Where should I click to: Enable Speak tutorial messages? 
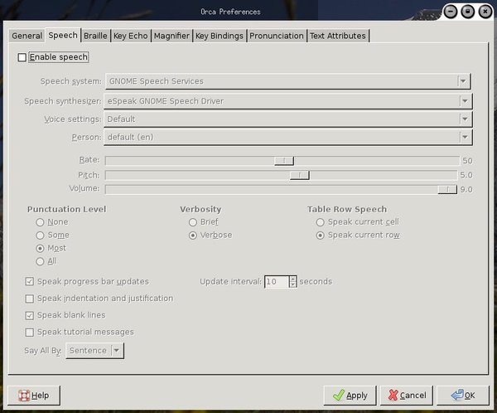[x=30, y=333]
